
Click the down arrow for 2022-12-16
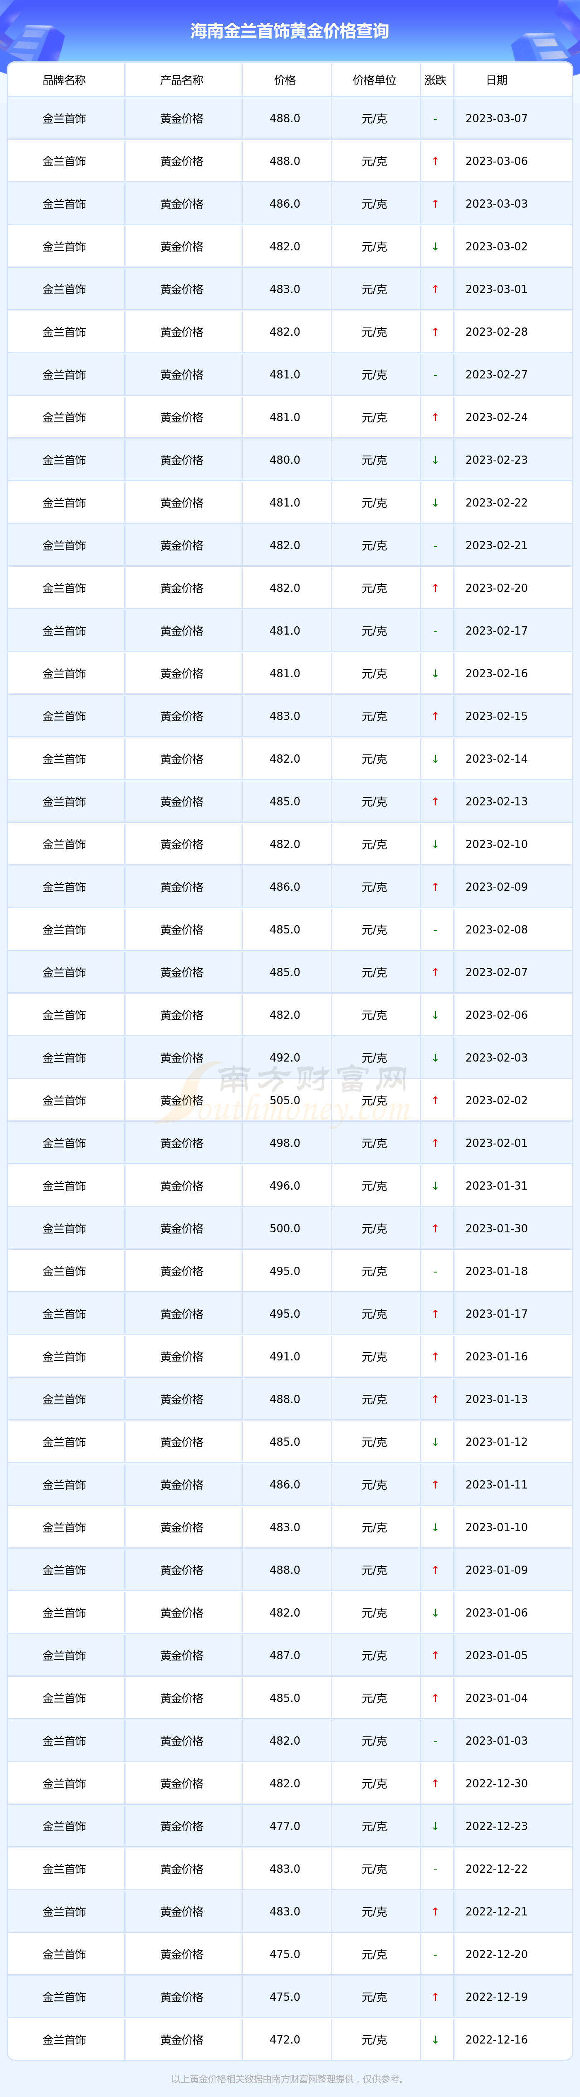pyautogui.click(x=435, y=2040)
